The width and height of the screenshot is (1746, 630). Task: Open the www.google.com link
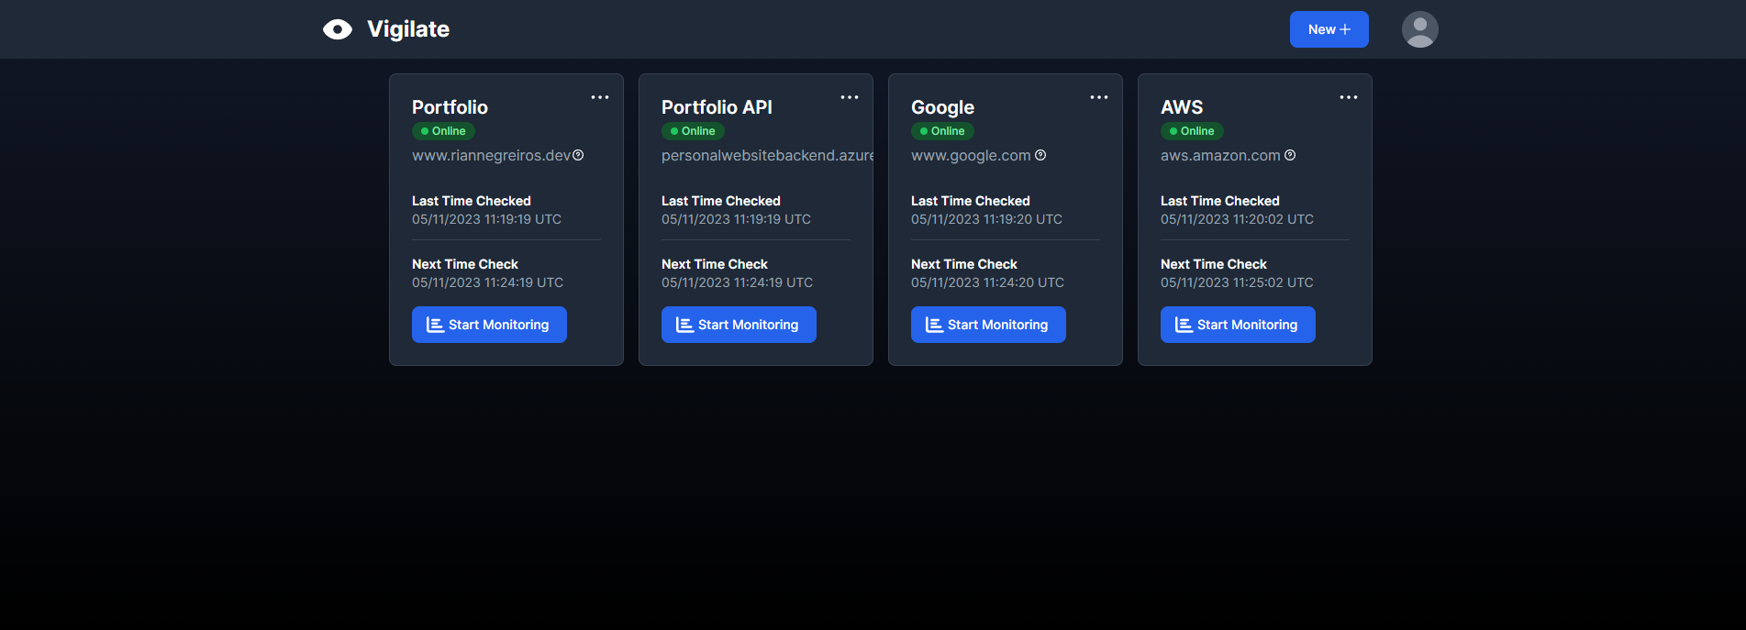[x=971, y=156]
